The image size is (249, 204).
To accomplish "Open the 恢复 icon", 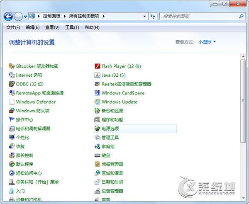I will point(12,146).
